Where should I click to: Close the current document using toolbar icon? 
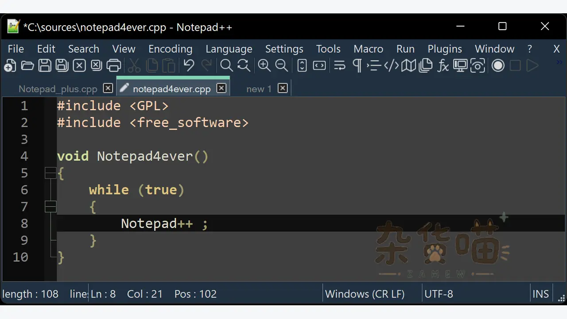[x=79, y=66]
